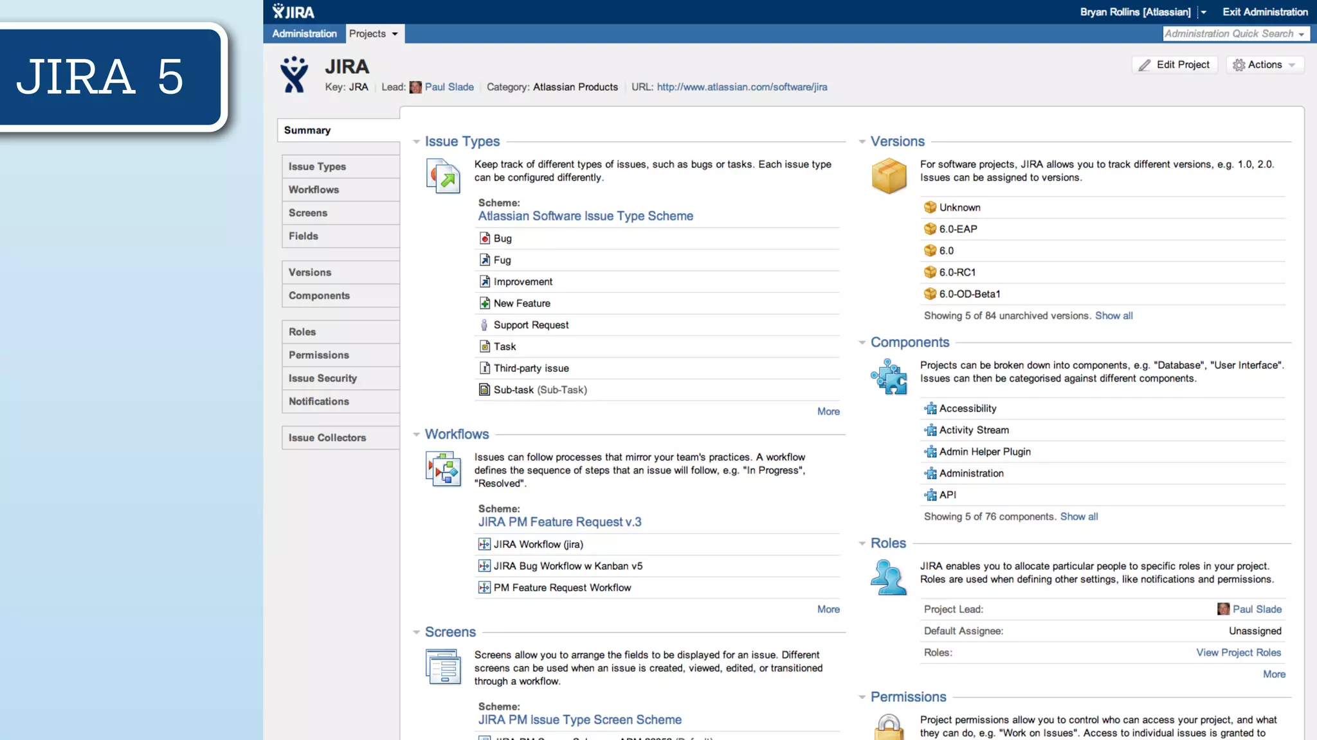Click the Fug issue type icon
The height and width of the screenshot is (740, 1317).
(485, 260)
